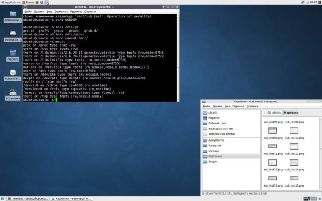Open Терминал menu in Terminal window
This screenshot has height=201, width=322.
click(x=61, y=11)
